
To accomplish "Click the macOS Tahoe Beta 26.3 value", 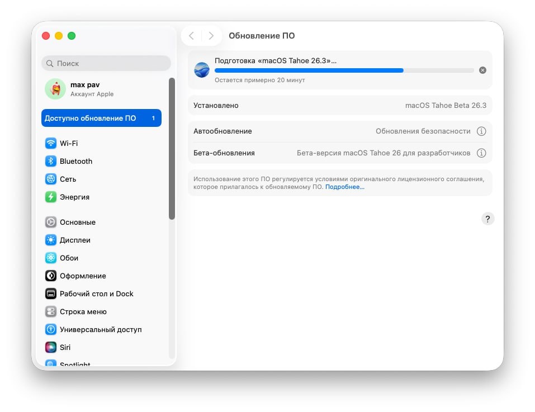I will [x=446, y=106].
